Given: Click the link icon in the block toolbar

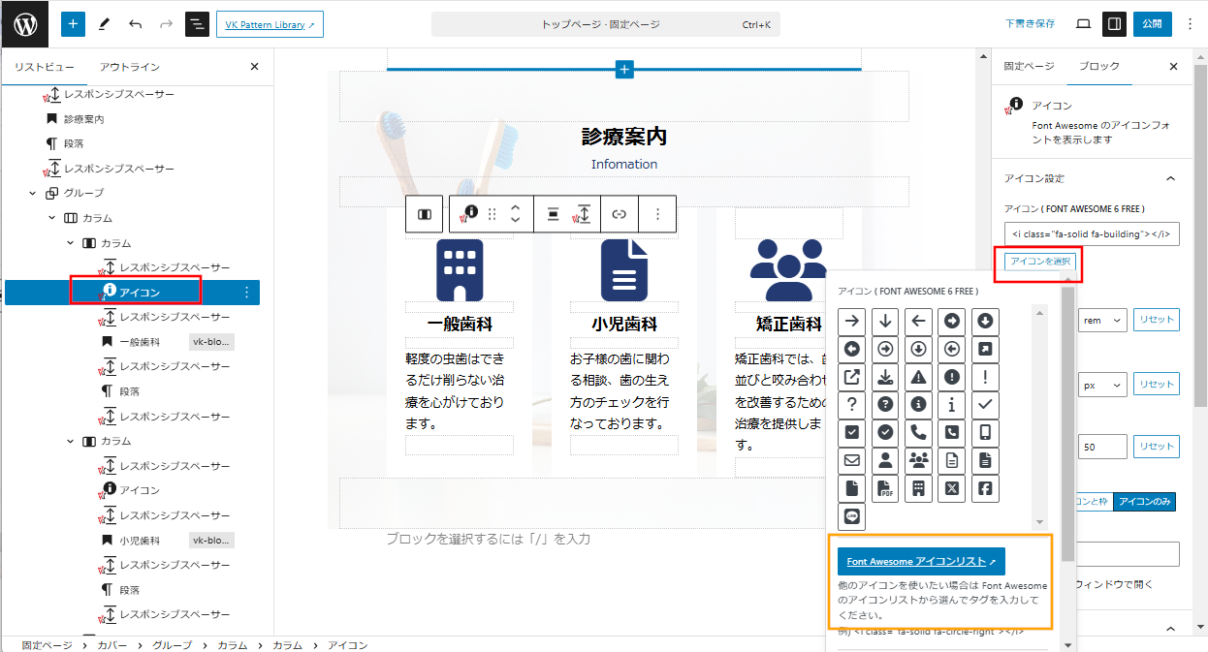Looking at the screenshot, I should pyautogui.click(x=619, y=214).
